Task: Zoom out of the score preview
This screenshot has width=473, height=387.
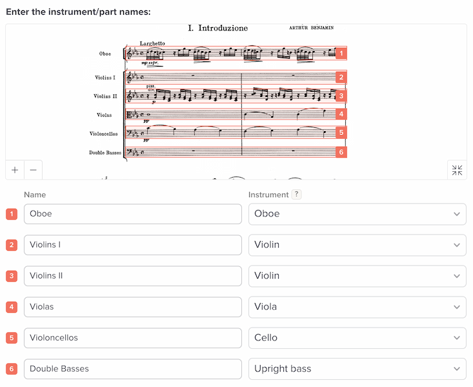Action: (x=33, y=170)
